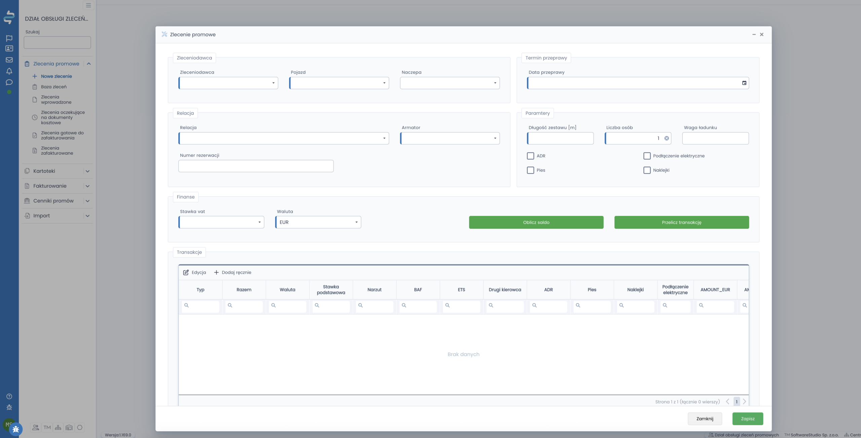Image resolution: width=861 pixels, height=438 pixels.
Task: Click the Numer rezerwacji input field
Action: (x=256, y=166)
